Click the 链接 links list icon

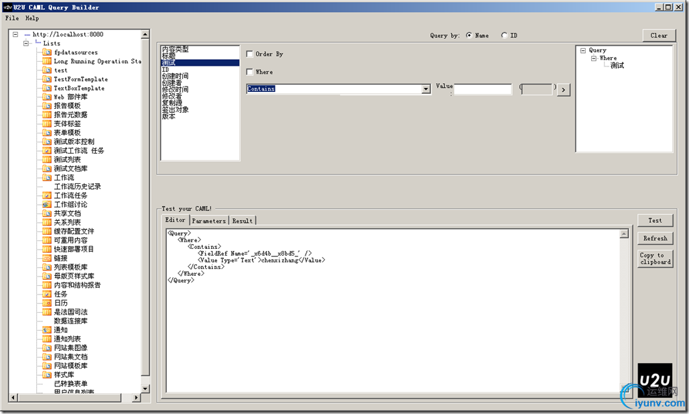[47, 258]
